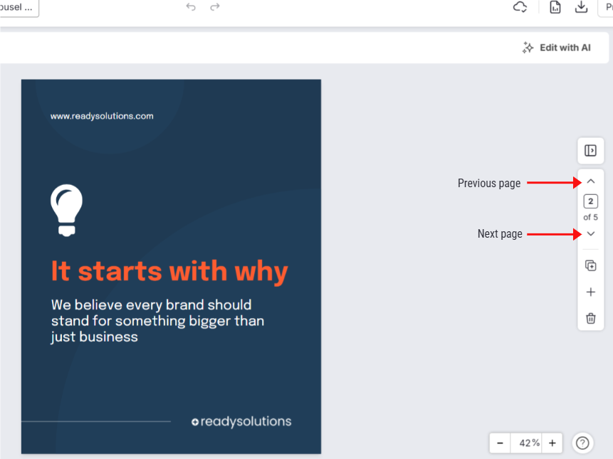Zoom in with the plus button
613x459 pixels.
tap(552, 443)
